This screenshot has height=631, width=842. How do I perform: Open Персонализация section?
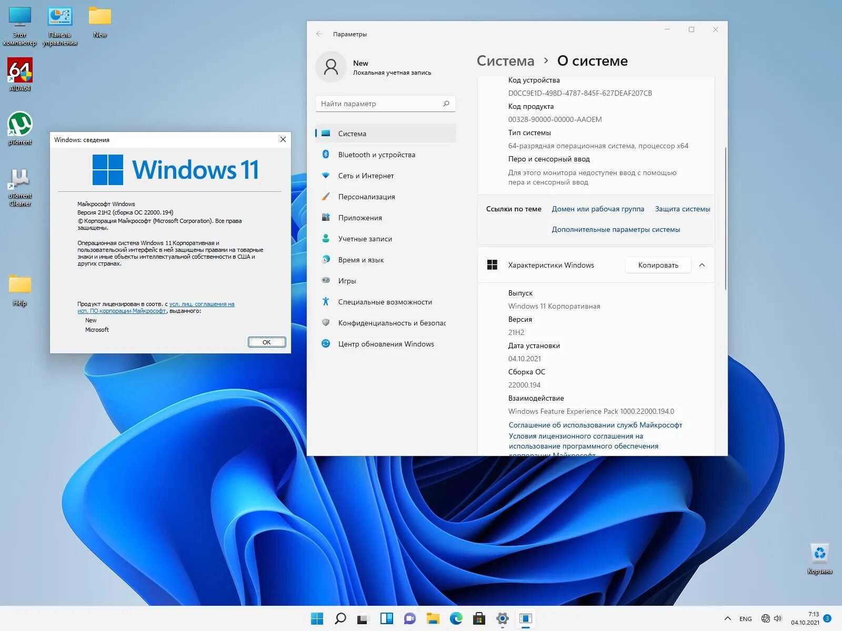coord(386,197)
